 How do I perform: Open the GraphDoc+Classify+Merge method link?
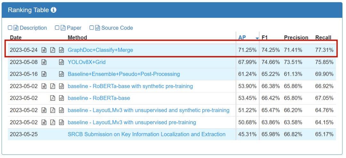[100, 50]
